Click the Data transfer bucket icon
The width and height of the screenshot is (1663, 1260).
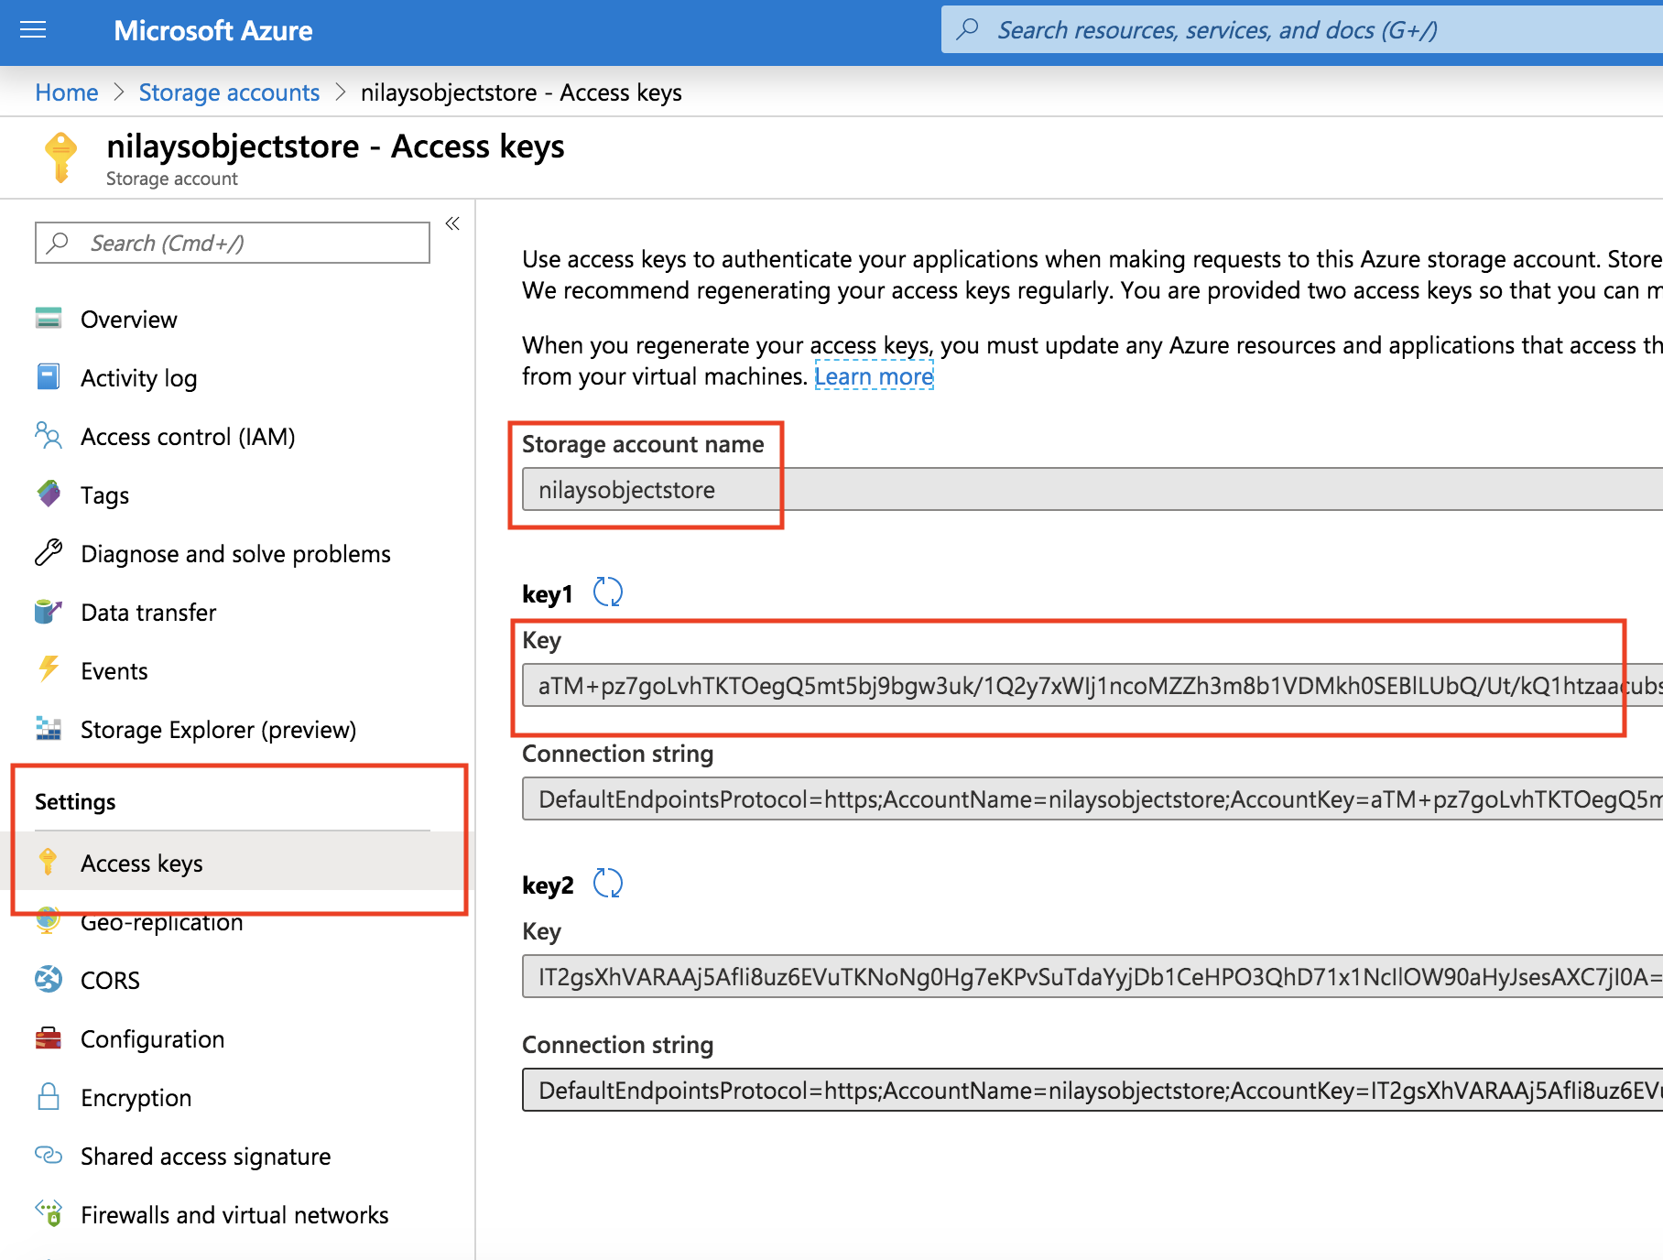point(49,612)
